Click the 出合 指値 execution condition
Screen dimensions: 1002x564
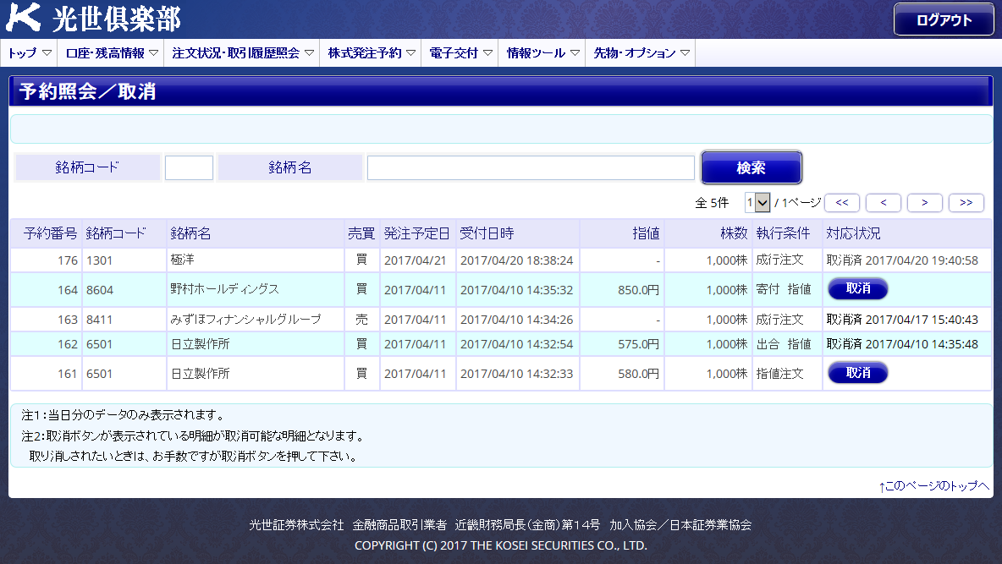coord(784,344)
